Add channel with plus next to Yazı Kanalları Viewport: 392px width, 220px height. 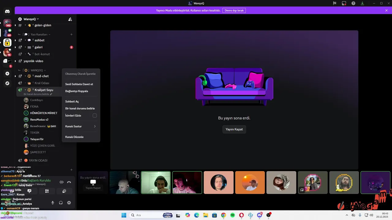click(71, 35)
